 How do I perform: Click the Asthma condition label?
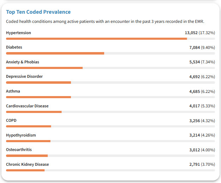13,91
